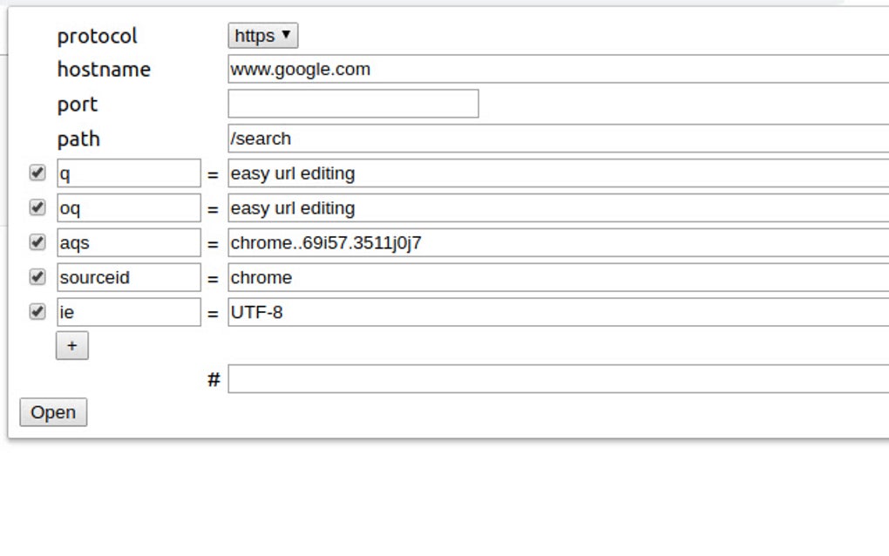The image size is (889, 556).
Task: Click the parameter name field labeled q
Action: [128, 173]
